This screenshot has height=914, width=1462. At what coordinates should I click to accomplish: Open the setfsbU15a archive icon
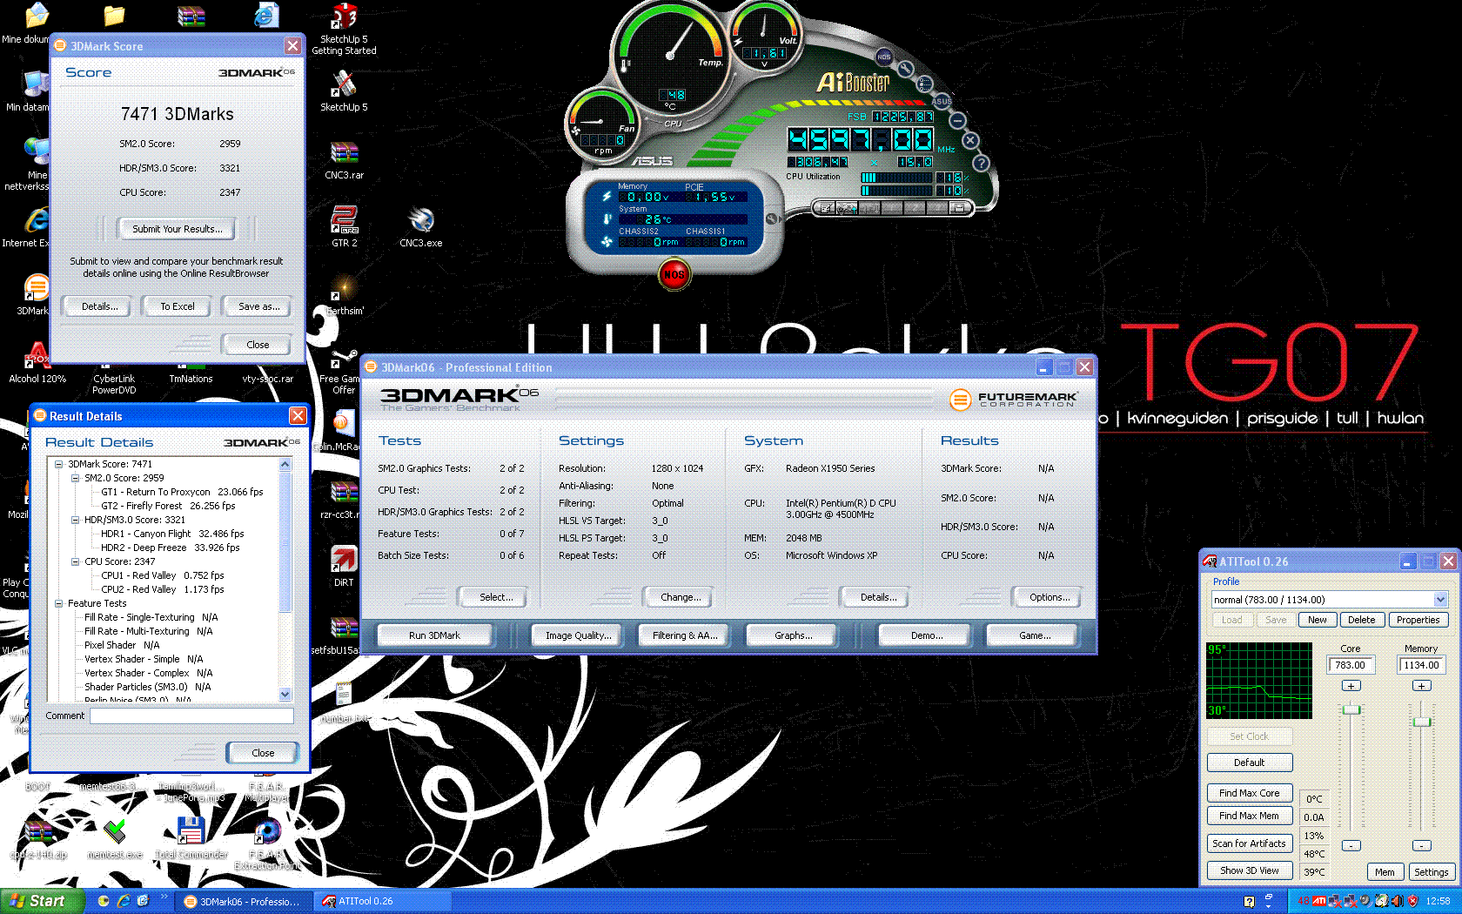(x=344, y=635)
